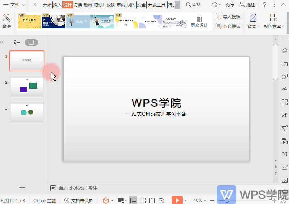Viewport: 289px width, 204px height.
Task: Click 单击此处添加备注 notes field
Action: click(78, 188)
